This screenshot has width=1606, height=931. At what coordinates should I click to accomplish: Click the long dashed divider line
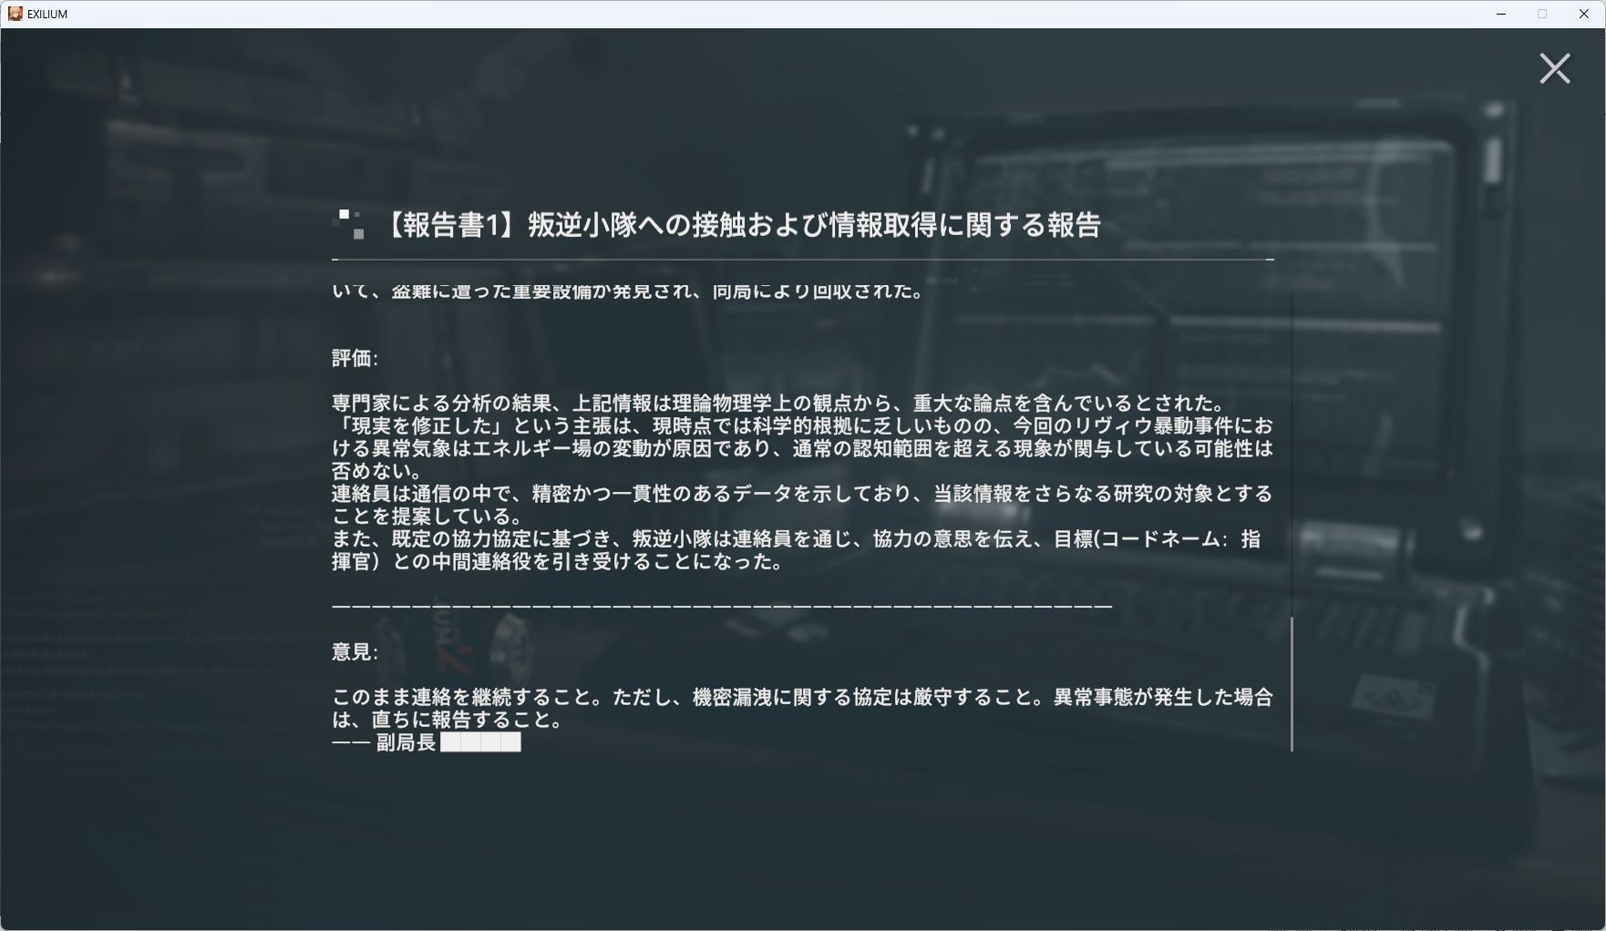click(722, 606)
